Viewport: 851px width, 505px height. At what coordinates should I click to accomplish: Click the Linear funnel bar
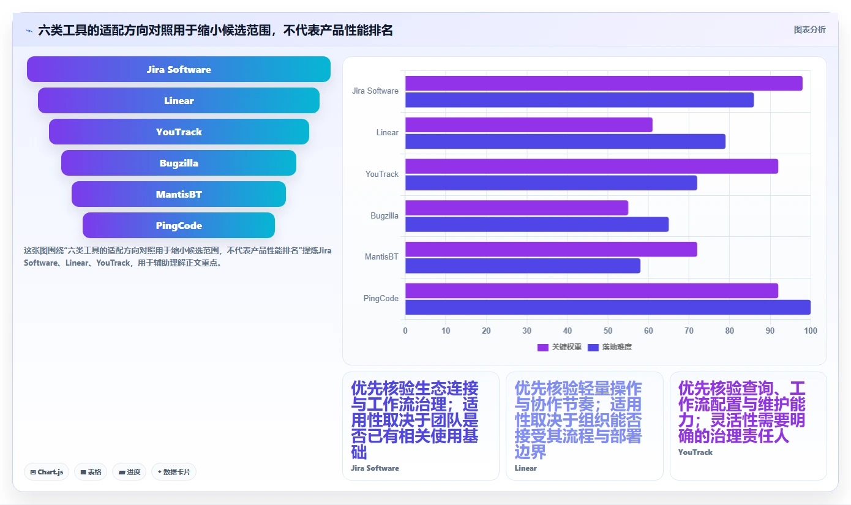(x=179, y=100)
